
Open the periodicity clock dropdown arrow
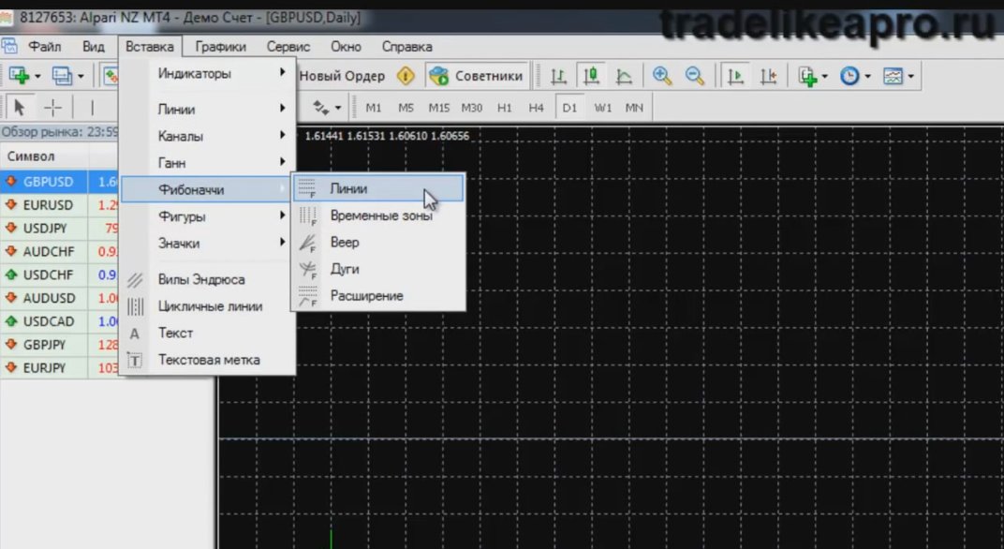pos(867,76)
